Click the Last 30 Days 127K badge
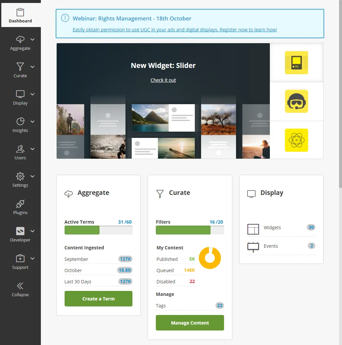This screenshot has width=342, height=345. [x=125, y=281]
